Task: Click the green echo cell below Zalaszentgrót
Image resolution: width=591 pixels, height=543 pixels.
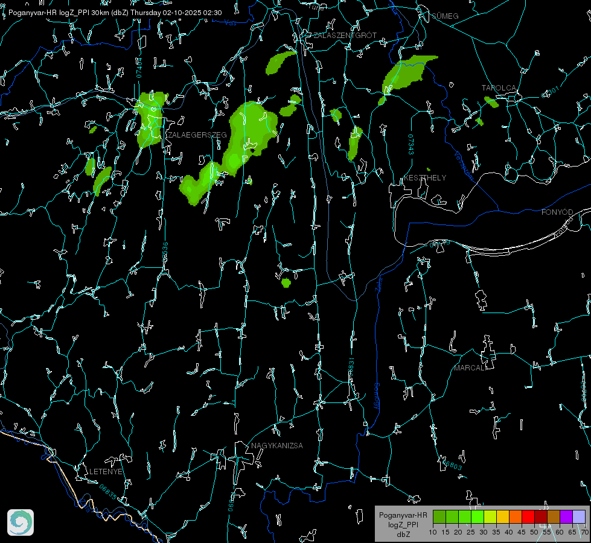Action: (280, 63)
